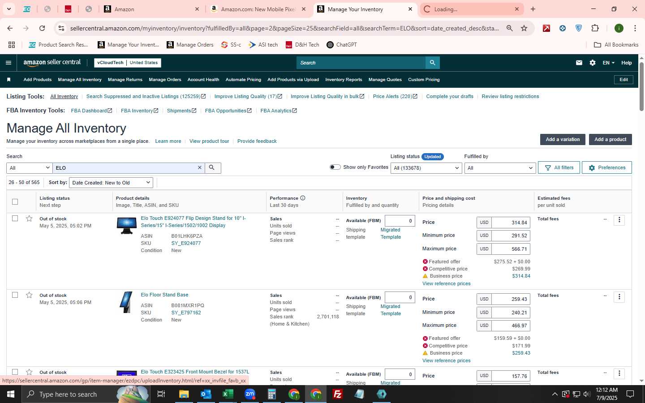Viewport: 645px width, 403px height.
Task: Open Chrome extensions puzzle icon
Action: (595, 28)
